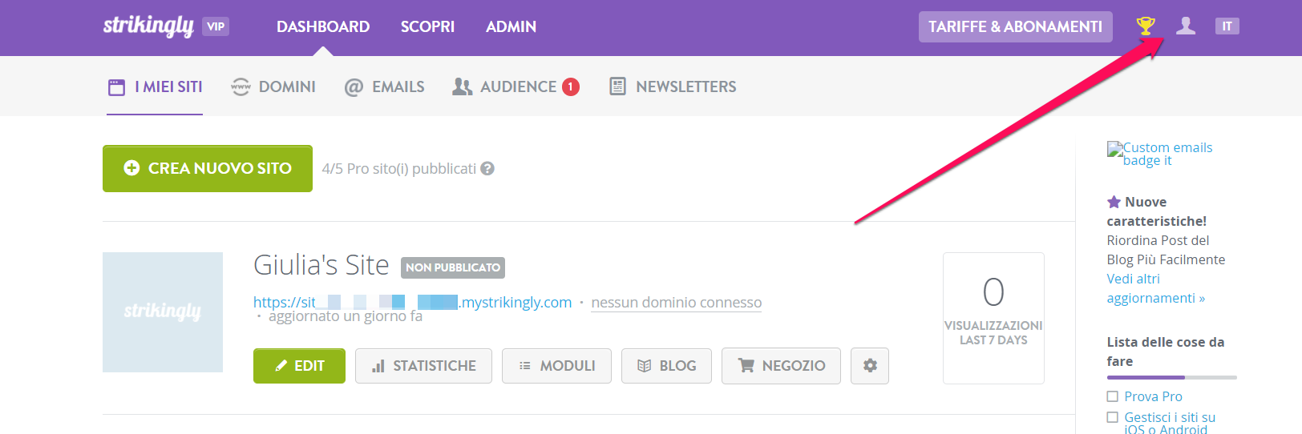Click the Non Pubblicato badge

[x=453, y=267]
